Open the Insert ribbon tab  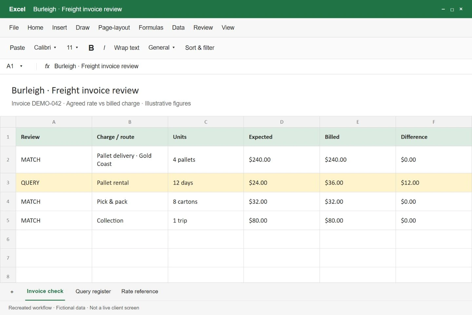[x=59, y=28]
